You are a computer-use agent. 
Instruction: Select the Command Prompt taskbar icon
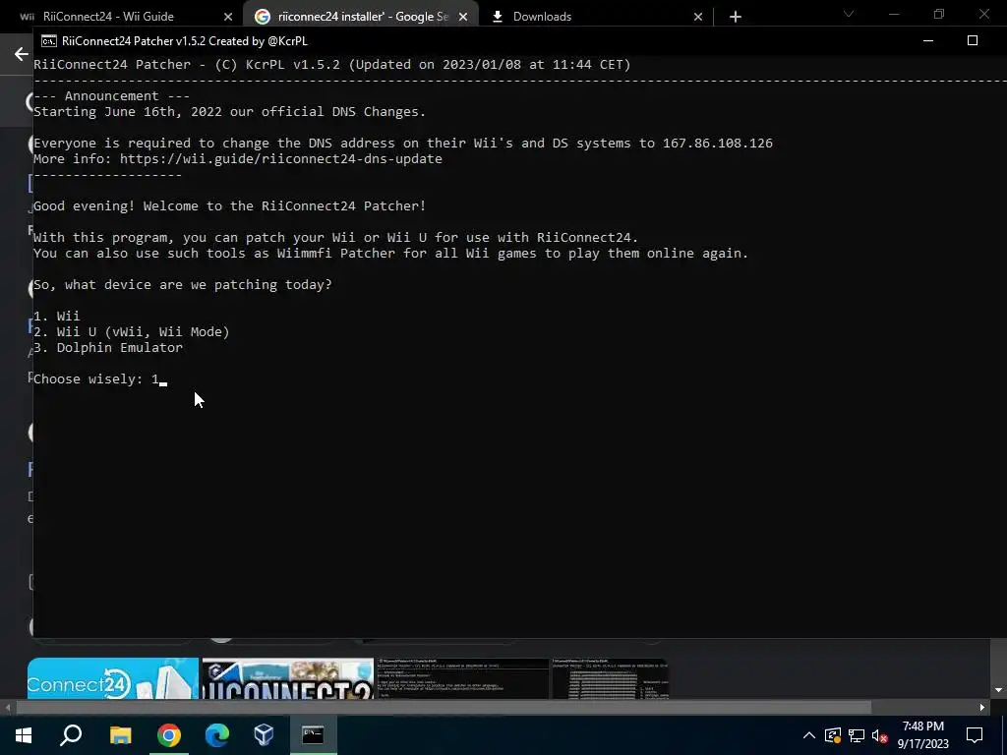tap(313, 735)
